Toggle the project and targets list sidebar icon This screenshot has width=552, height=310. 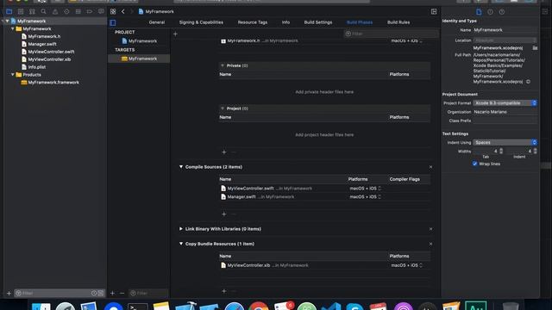pos(113,23)
